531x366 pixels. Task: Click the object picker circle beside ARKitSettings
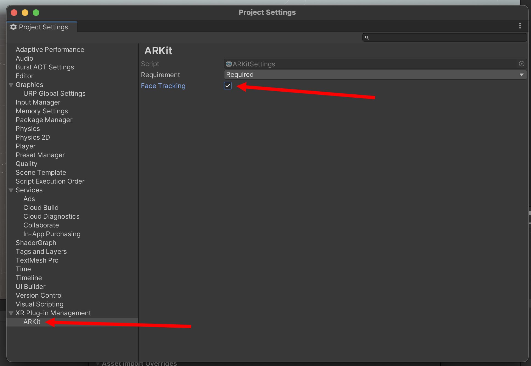(x=521, y=64)
